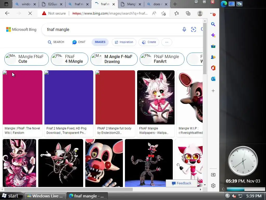Go back with the browser back arrow
This screenshot has height=200, width=266.
[x=7, y=13]
